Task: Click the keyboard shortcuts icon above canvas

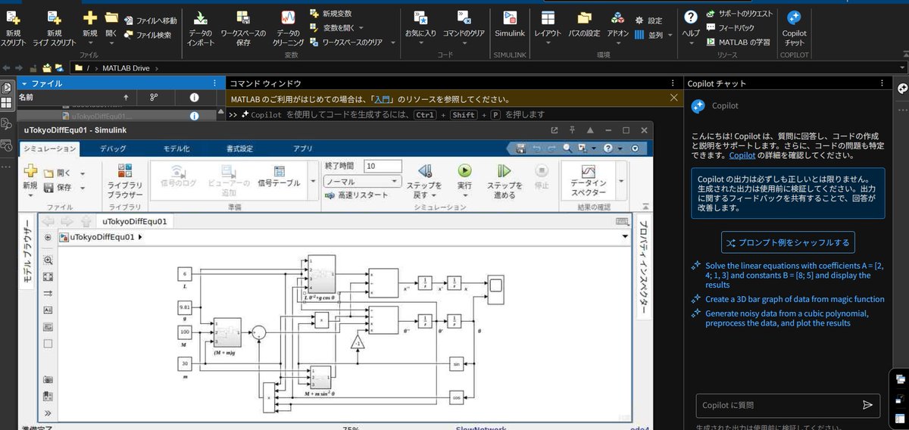Action: coord(622,221)
